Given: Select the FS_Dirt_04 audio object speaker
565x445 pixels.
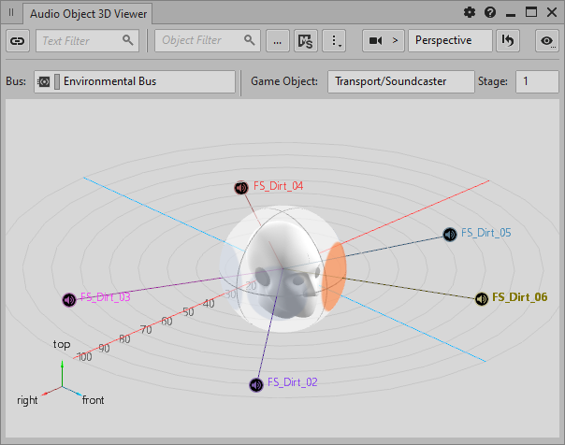Looking at the screenshot, I should [x=241, y=187].
